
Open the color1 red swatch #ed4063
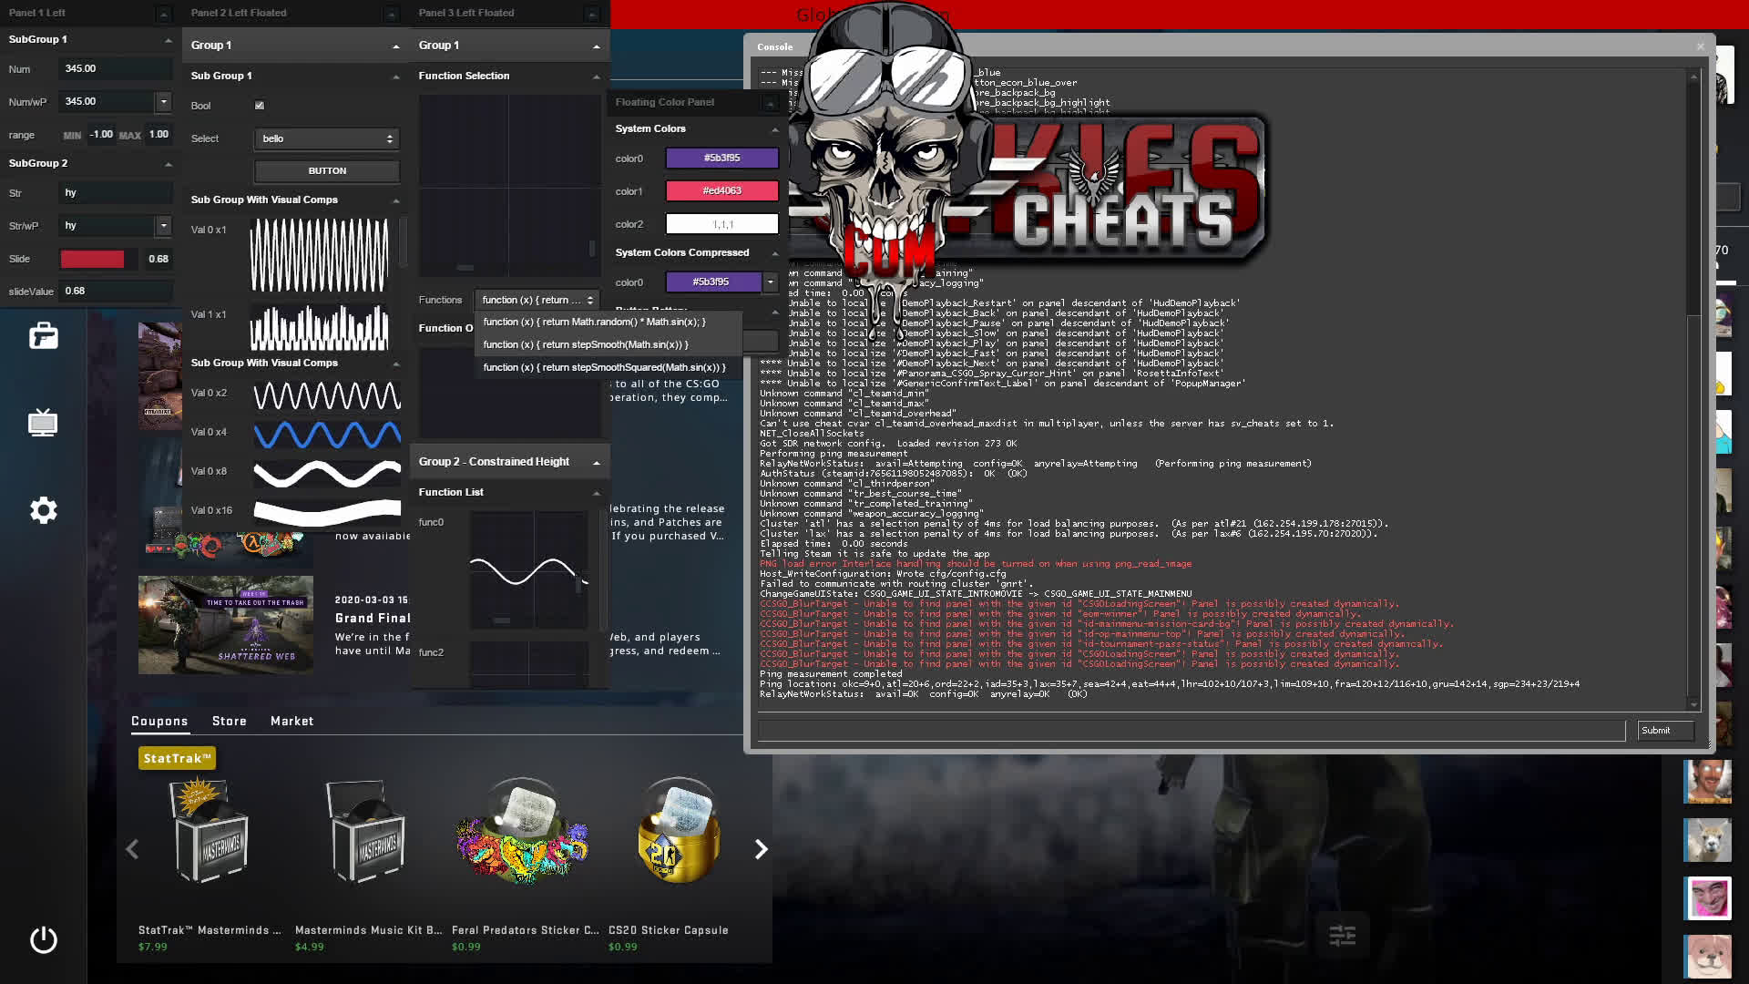coord(722,190)
